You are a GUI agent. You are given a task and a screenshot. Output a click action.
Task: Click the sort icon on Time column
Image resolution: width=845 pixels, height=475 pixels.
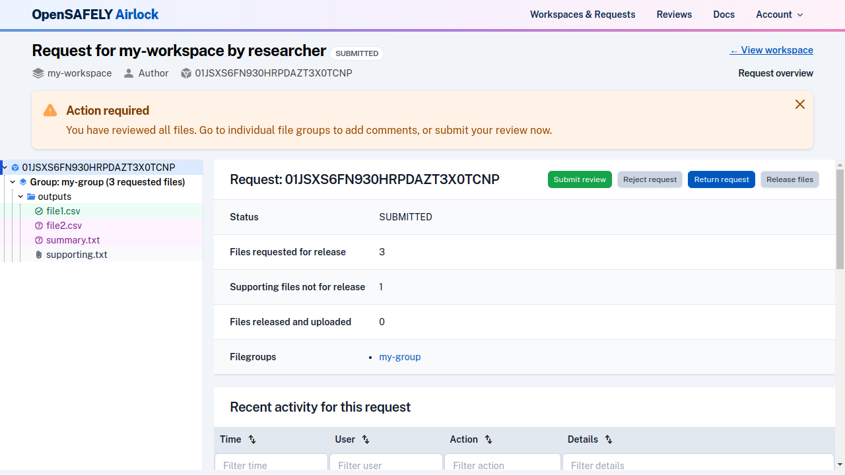coord(252,439)
